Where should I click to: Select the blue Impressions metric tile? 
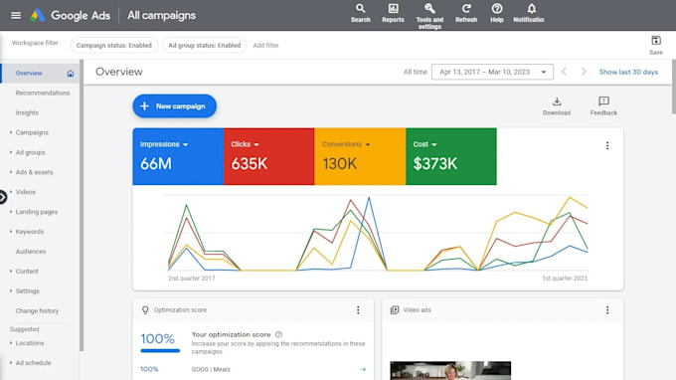point(178,156)
